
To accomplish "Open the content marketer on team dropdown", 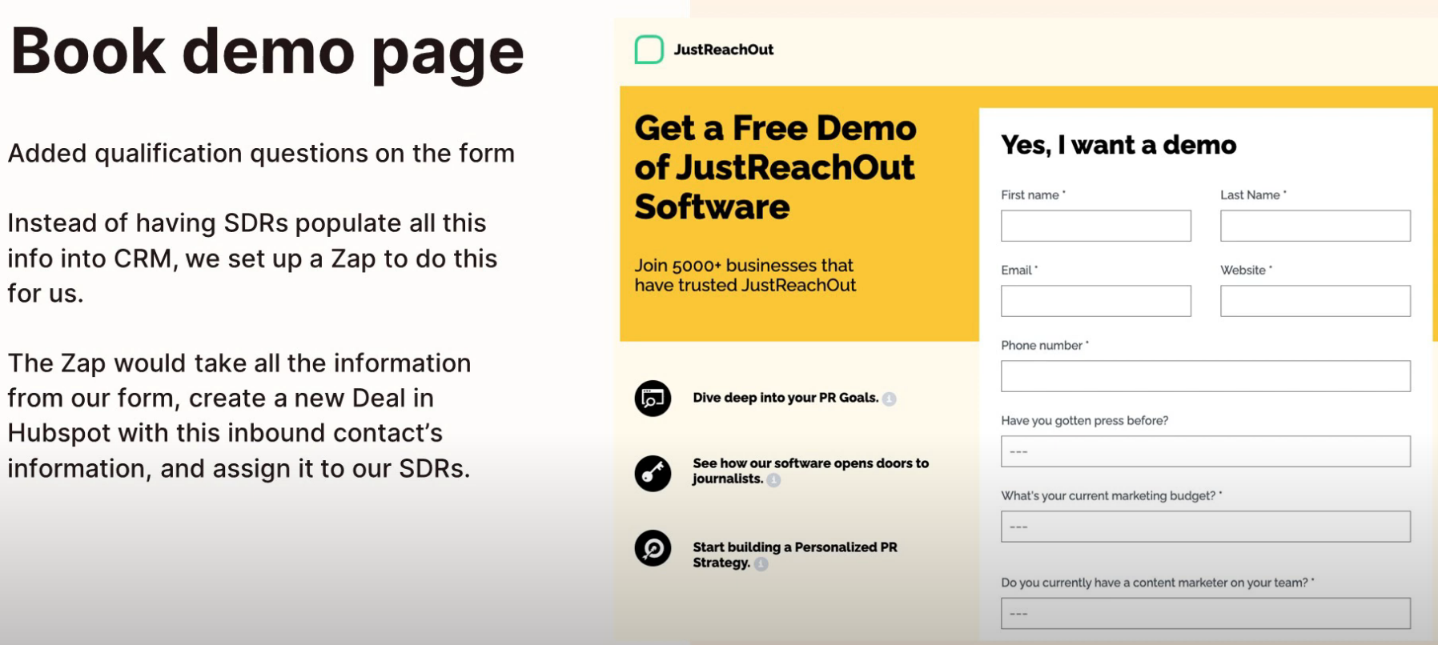I will coord(1205,614).
